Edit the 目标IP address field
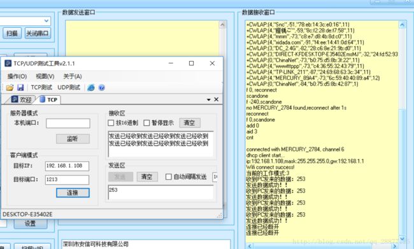Screen dimensions: 414x249 pos(67,166)
